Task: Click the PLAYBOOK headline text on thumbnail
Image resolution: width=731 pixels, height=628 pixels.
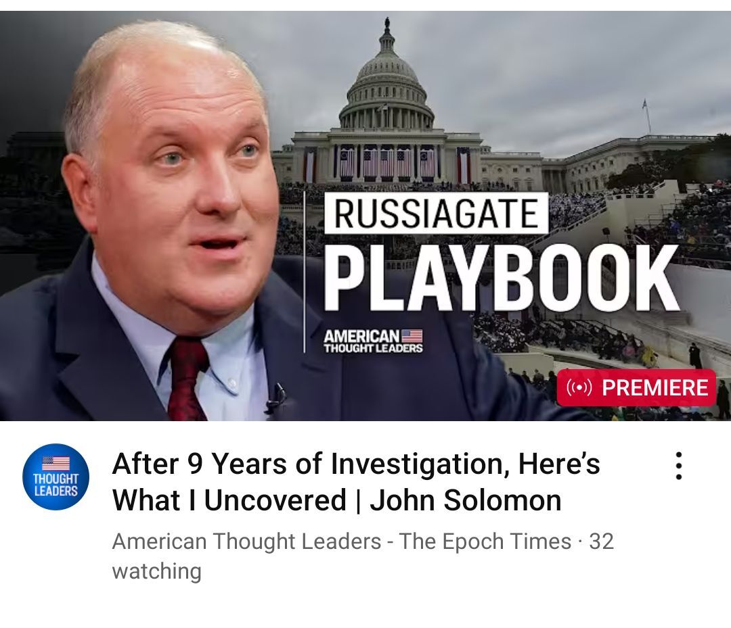Action: [501, 276]
